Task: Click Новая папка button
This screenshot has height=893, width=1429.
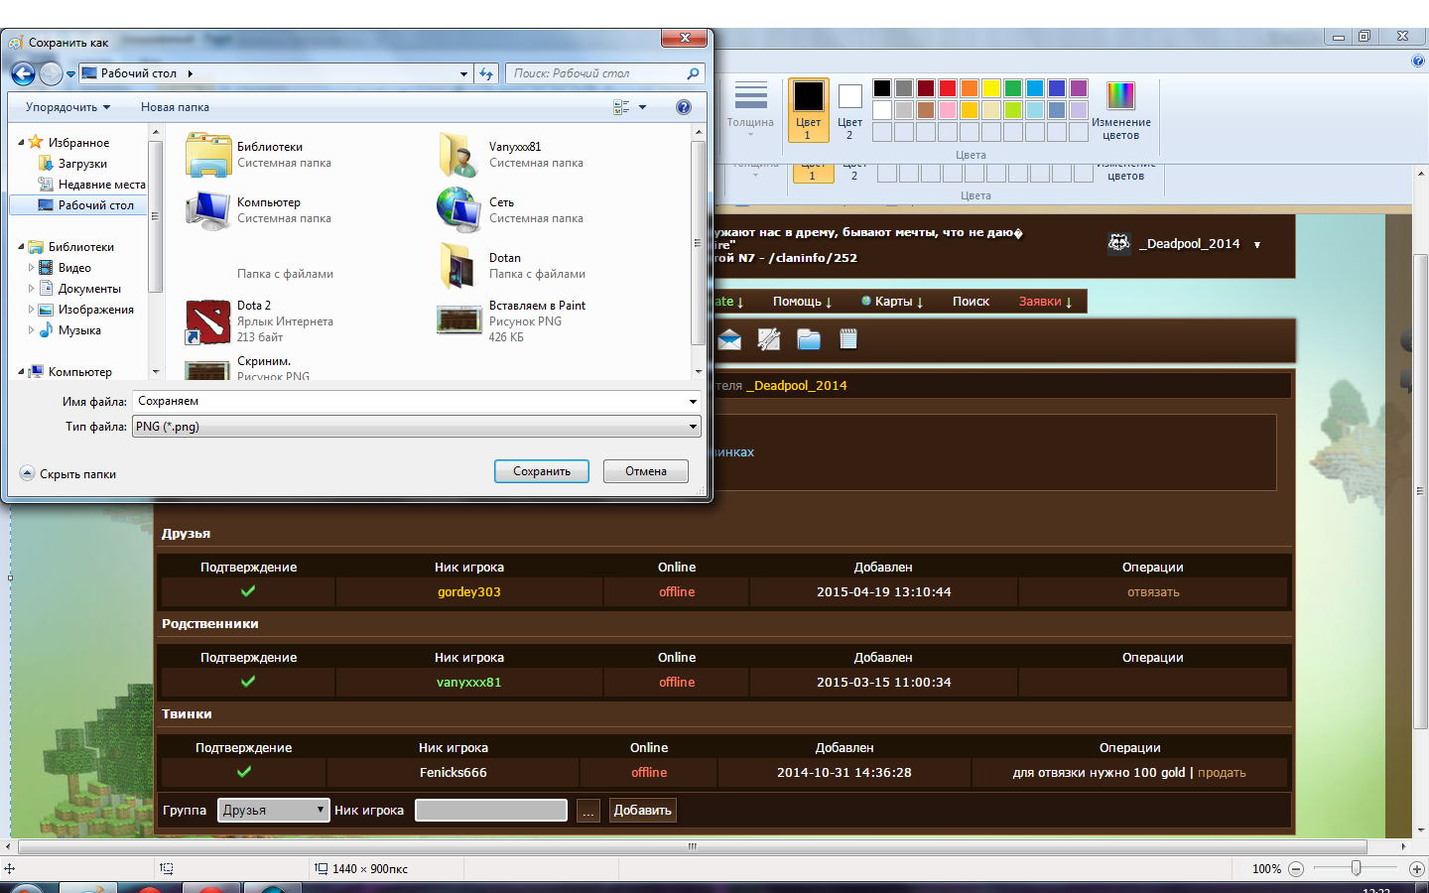Action: click(175, 107)
